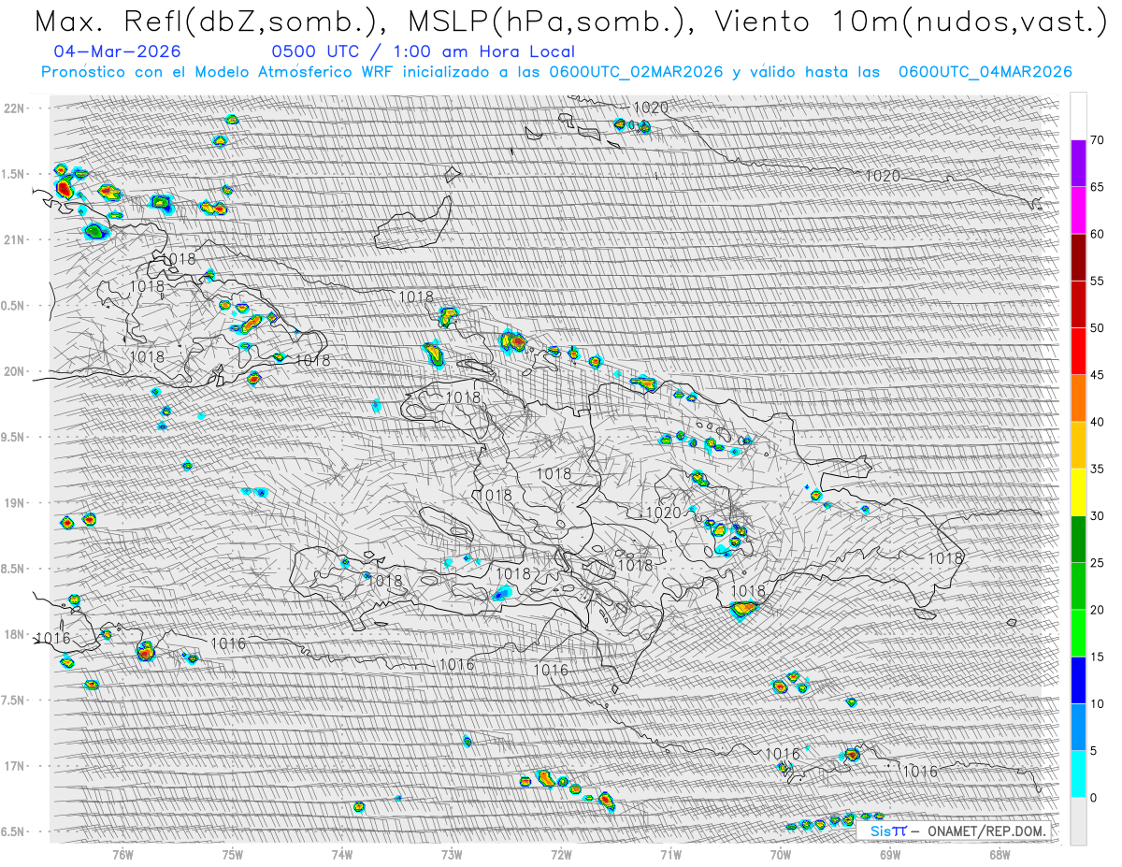The height and width of the screenshot is (867, 1122).
Task: Click the colorbar label '40'
Action: pos(1097,422)
